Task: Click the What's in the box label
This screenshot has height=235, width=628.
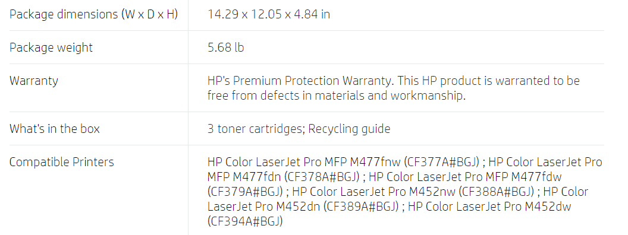Action: (55, 129)
